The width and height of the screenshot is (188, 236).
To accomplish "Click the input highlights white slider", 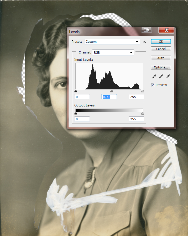I will click(x=143, y=91).
